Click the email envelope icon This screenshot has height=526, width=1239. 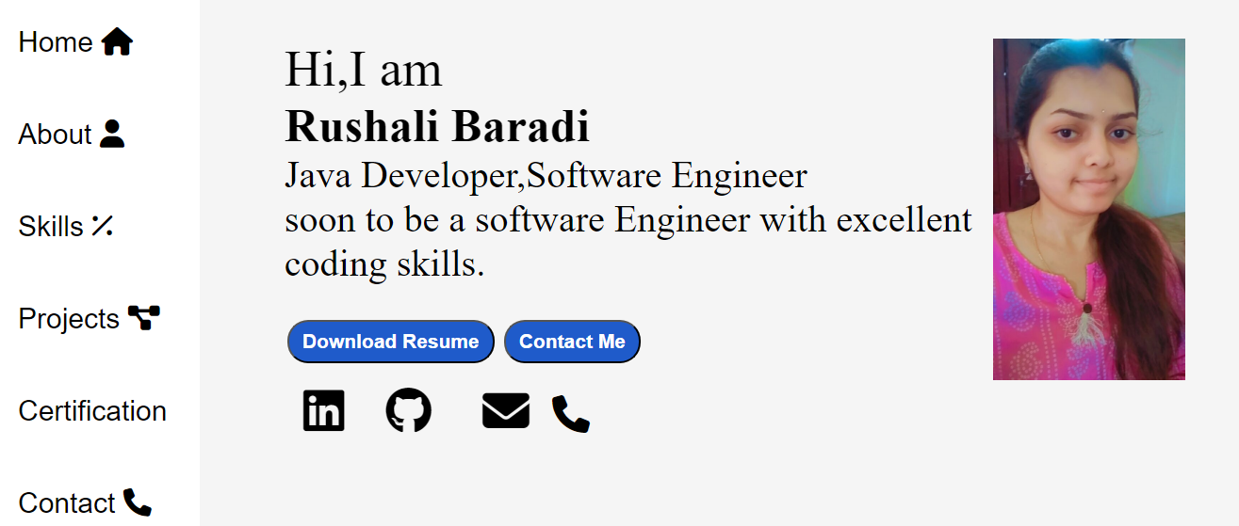(x=506, y=411)
